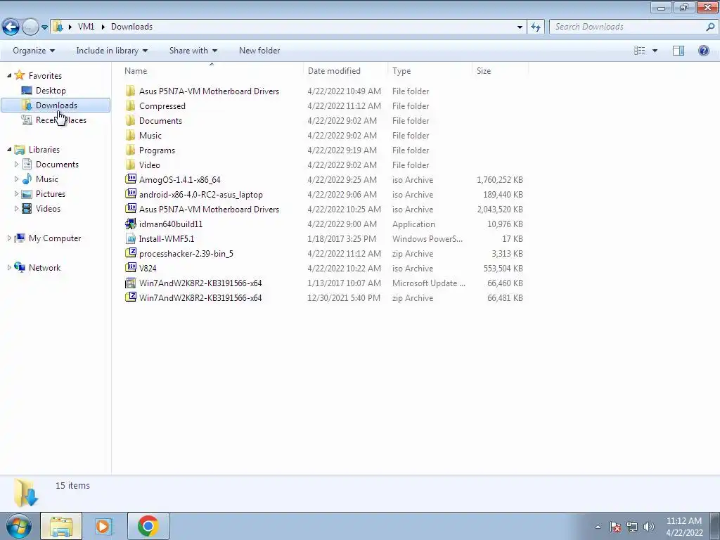Screen dimensions: 720x540
Task: Click Downloads in the address breadcrumb
Action: (131, 27)
